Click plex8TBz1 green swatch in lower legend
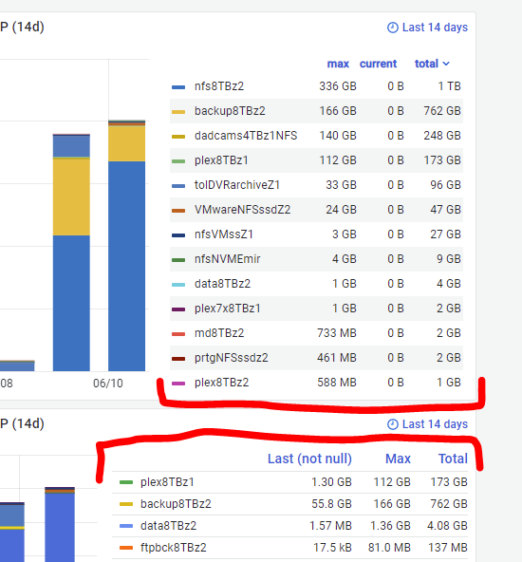 (126, 482)
